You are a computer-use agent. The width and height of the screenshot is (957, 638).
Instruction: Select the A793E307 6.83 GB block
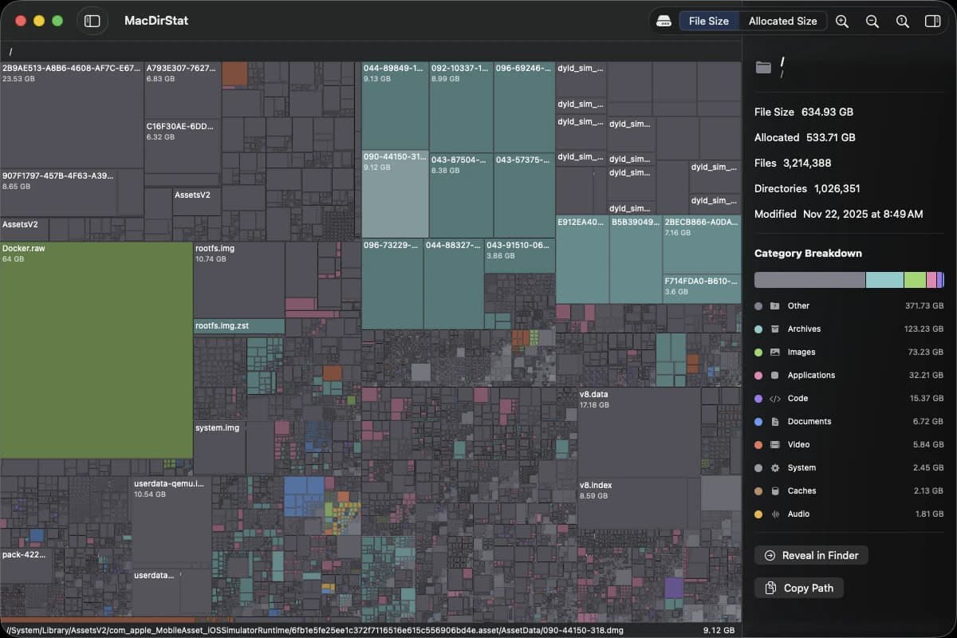183,90
